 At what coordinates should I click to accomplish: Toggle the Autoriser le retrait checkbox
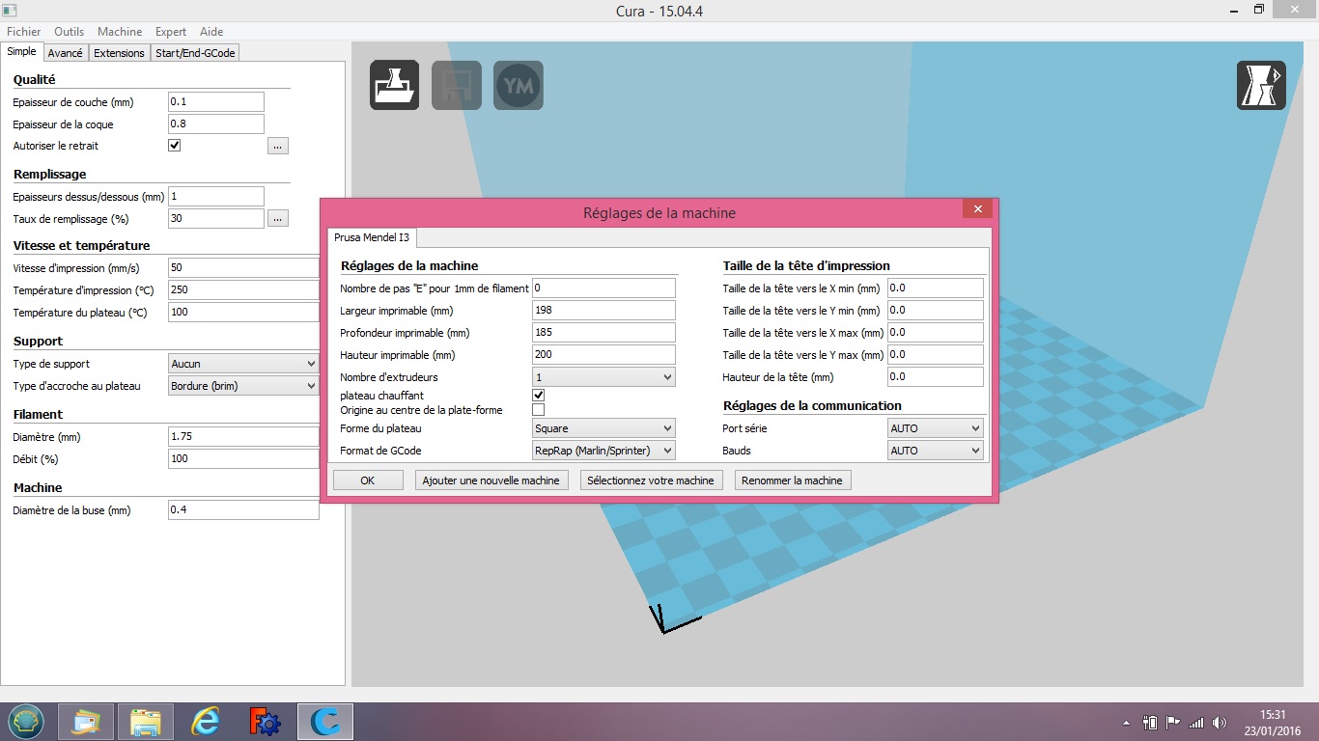point(175,146)
